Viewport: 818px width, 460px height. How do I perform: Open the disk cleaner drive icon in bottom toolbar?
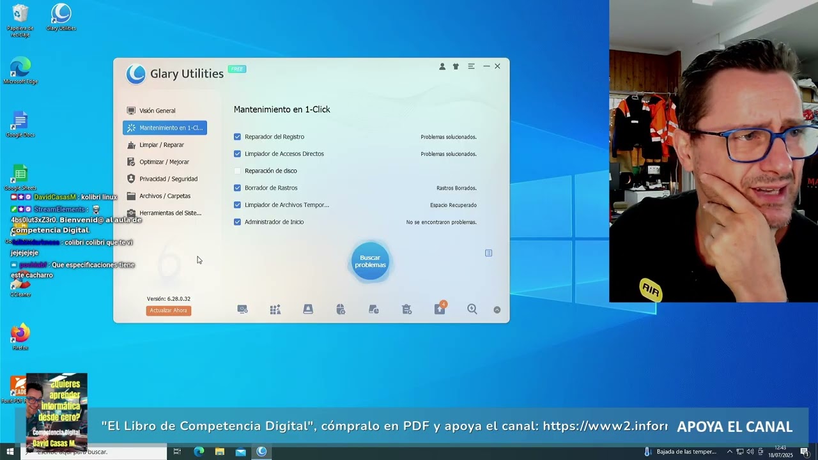coord(308,309)
